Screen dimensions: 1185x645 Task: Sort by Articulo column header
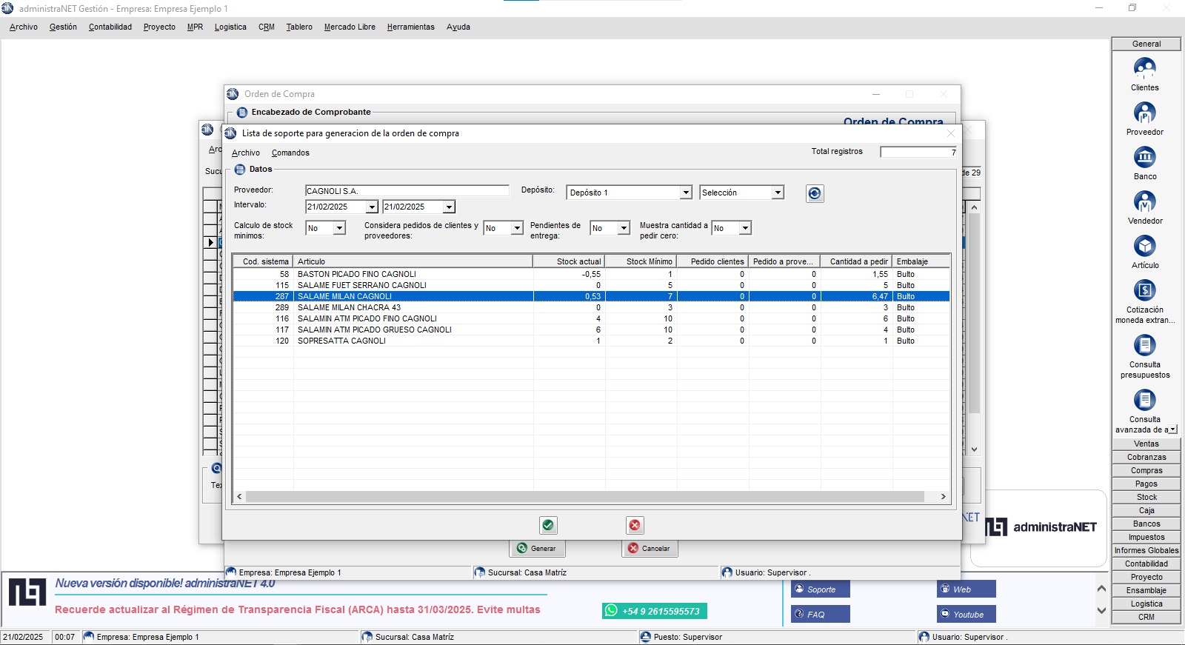click(413, 261)
